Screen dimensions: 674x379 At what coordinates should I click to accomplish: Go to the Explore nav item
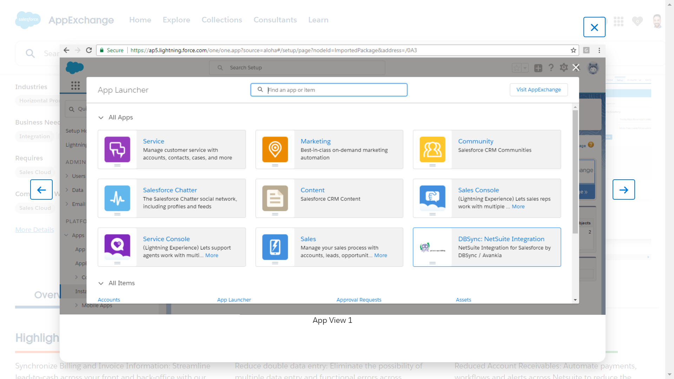176,20
